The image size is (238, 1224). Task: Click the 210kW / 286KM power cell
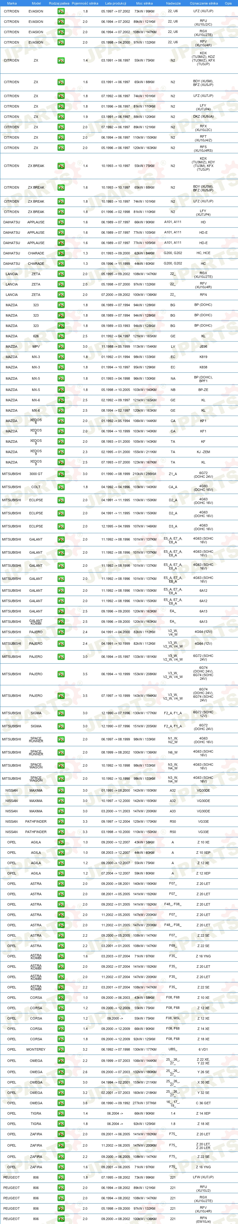(x=145, y=474)
